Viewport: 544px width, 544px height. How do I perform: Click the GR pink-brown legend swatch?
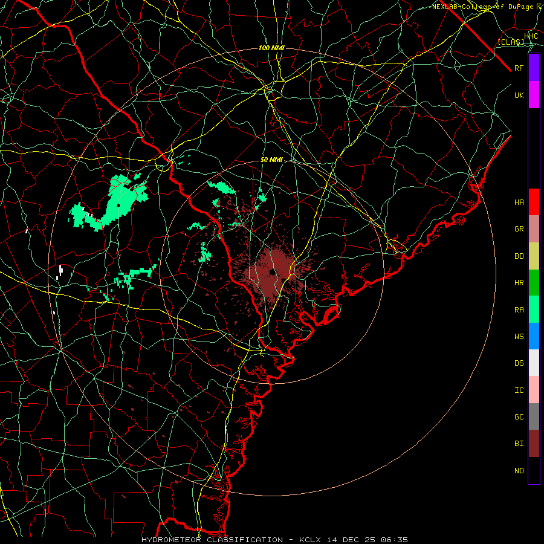coord(534,229)
